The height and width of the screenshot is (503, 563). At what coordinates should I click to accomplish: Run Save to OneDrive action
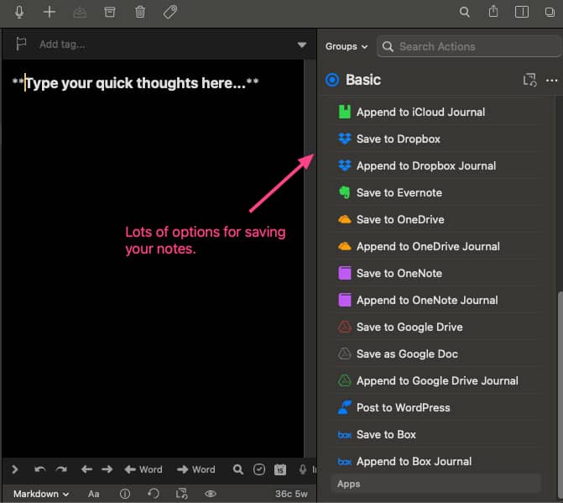tap(436, 219)
